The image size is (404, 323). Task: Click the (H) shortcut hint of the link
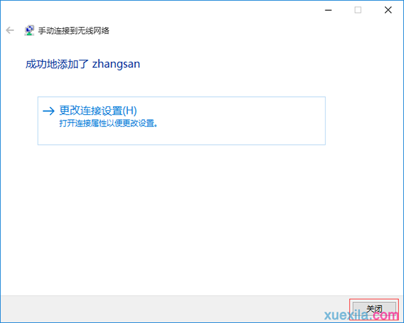129,111
